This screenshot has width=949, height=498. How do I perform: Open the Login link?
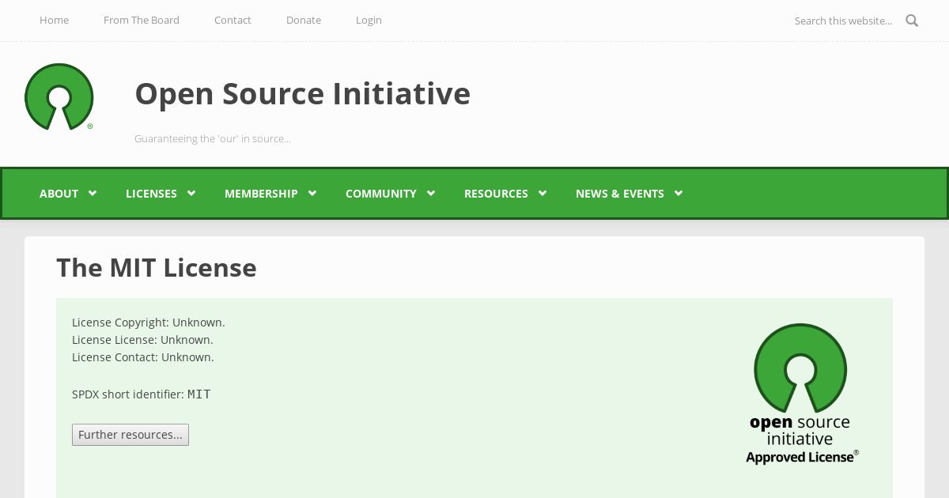[369, 20]
